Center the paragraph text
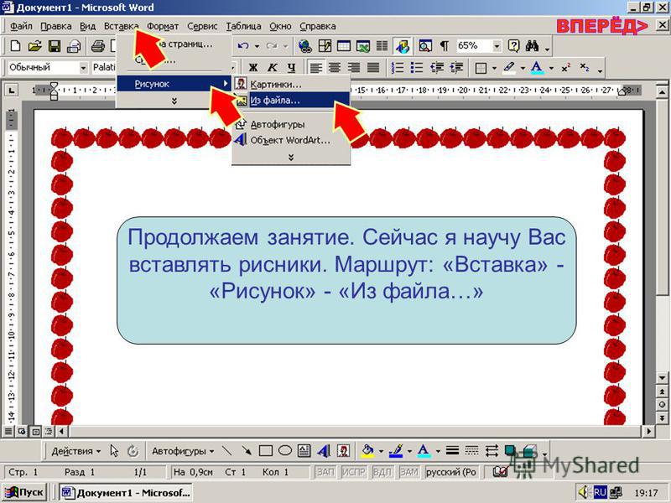Viewport: 671px width, 503px height. coord(335,68)
